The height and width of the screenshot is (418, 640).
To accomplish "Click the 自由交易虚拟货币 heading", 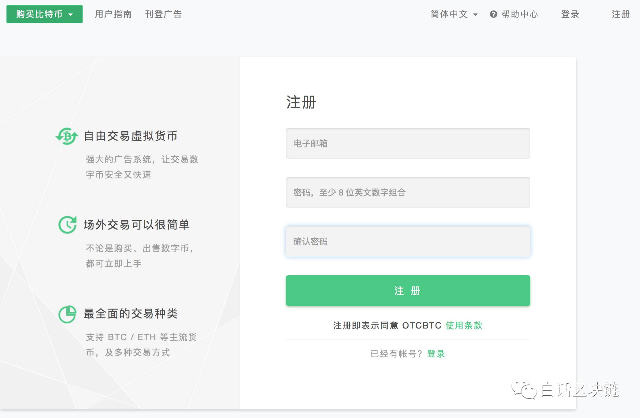I will pos(131,136).
